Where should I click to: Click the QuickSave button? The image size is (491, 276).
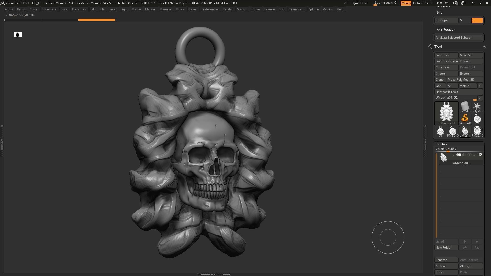point(360,3)
